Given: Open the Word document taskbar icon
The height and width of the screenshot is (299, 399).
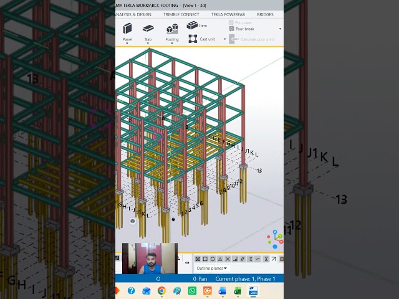Looking at the screenshot, I should 223,291.
